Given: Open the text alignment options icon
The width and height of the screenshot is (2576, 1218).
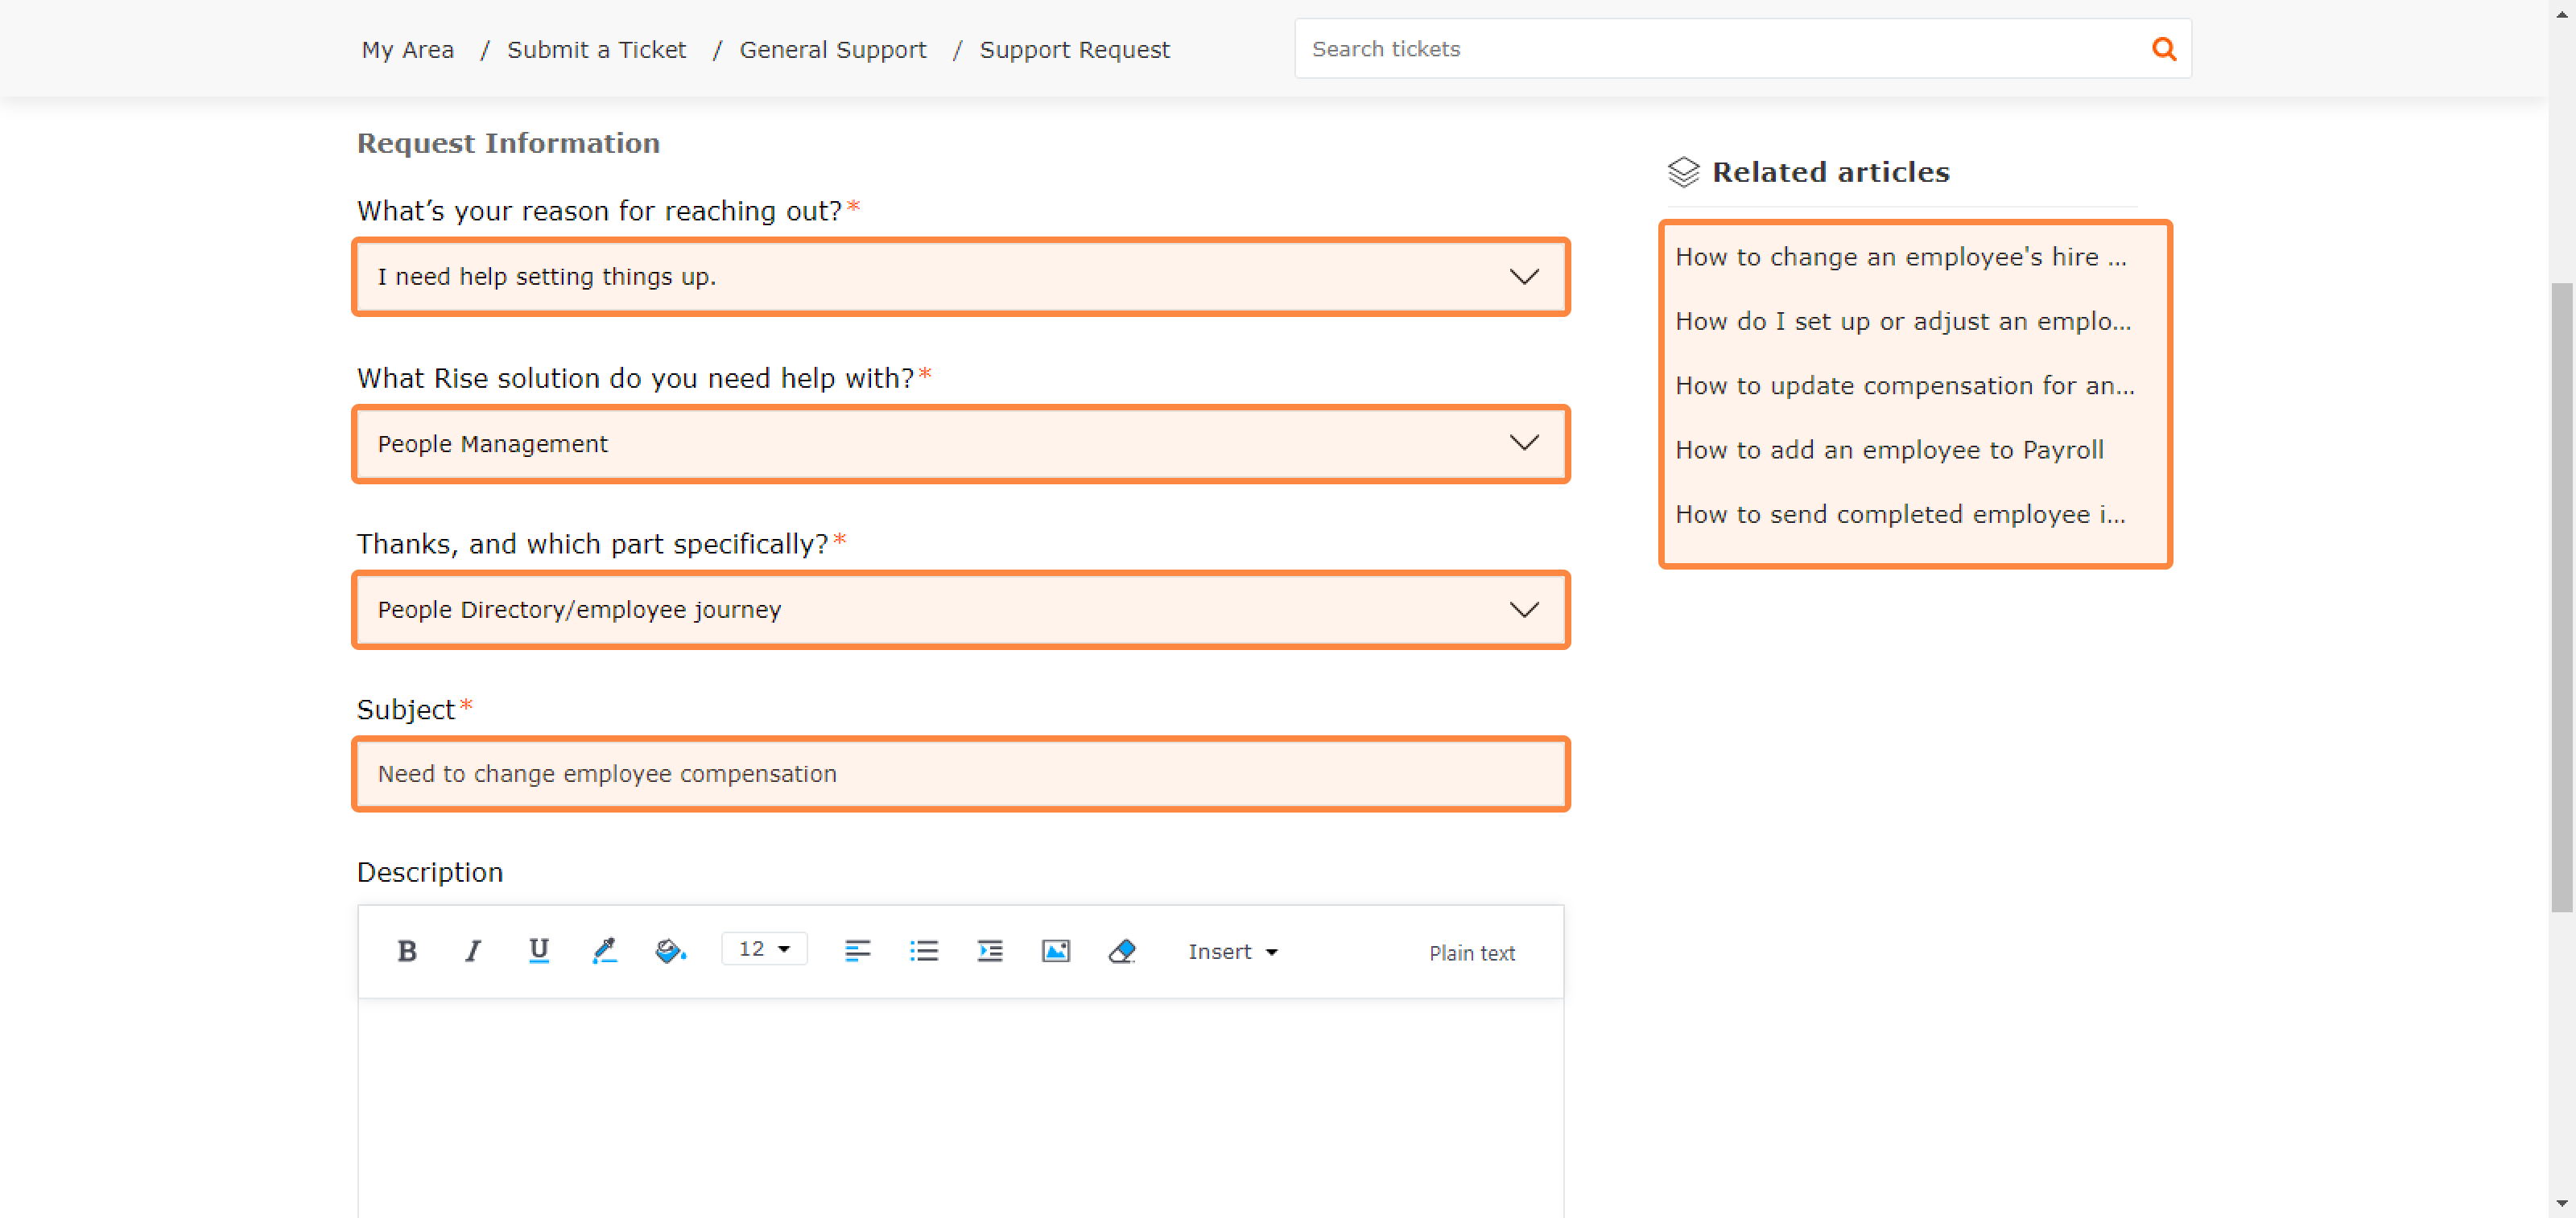Looking at the screenshot, I should tap(857, 951).
